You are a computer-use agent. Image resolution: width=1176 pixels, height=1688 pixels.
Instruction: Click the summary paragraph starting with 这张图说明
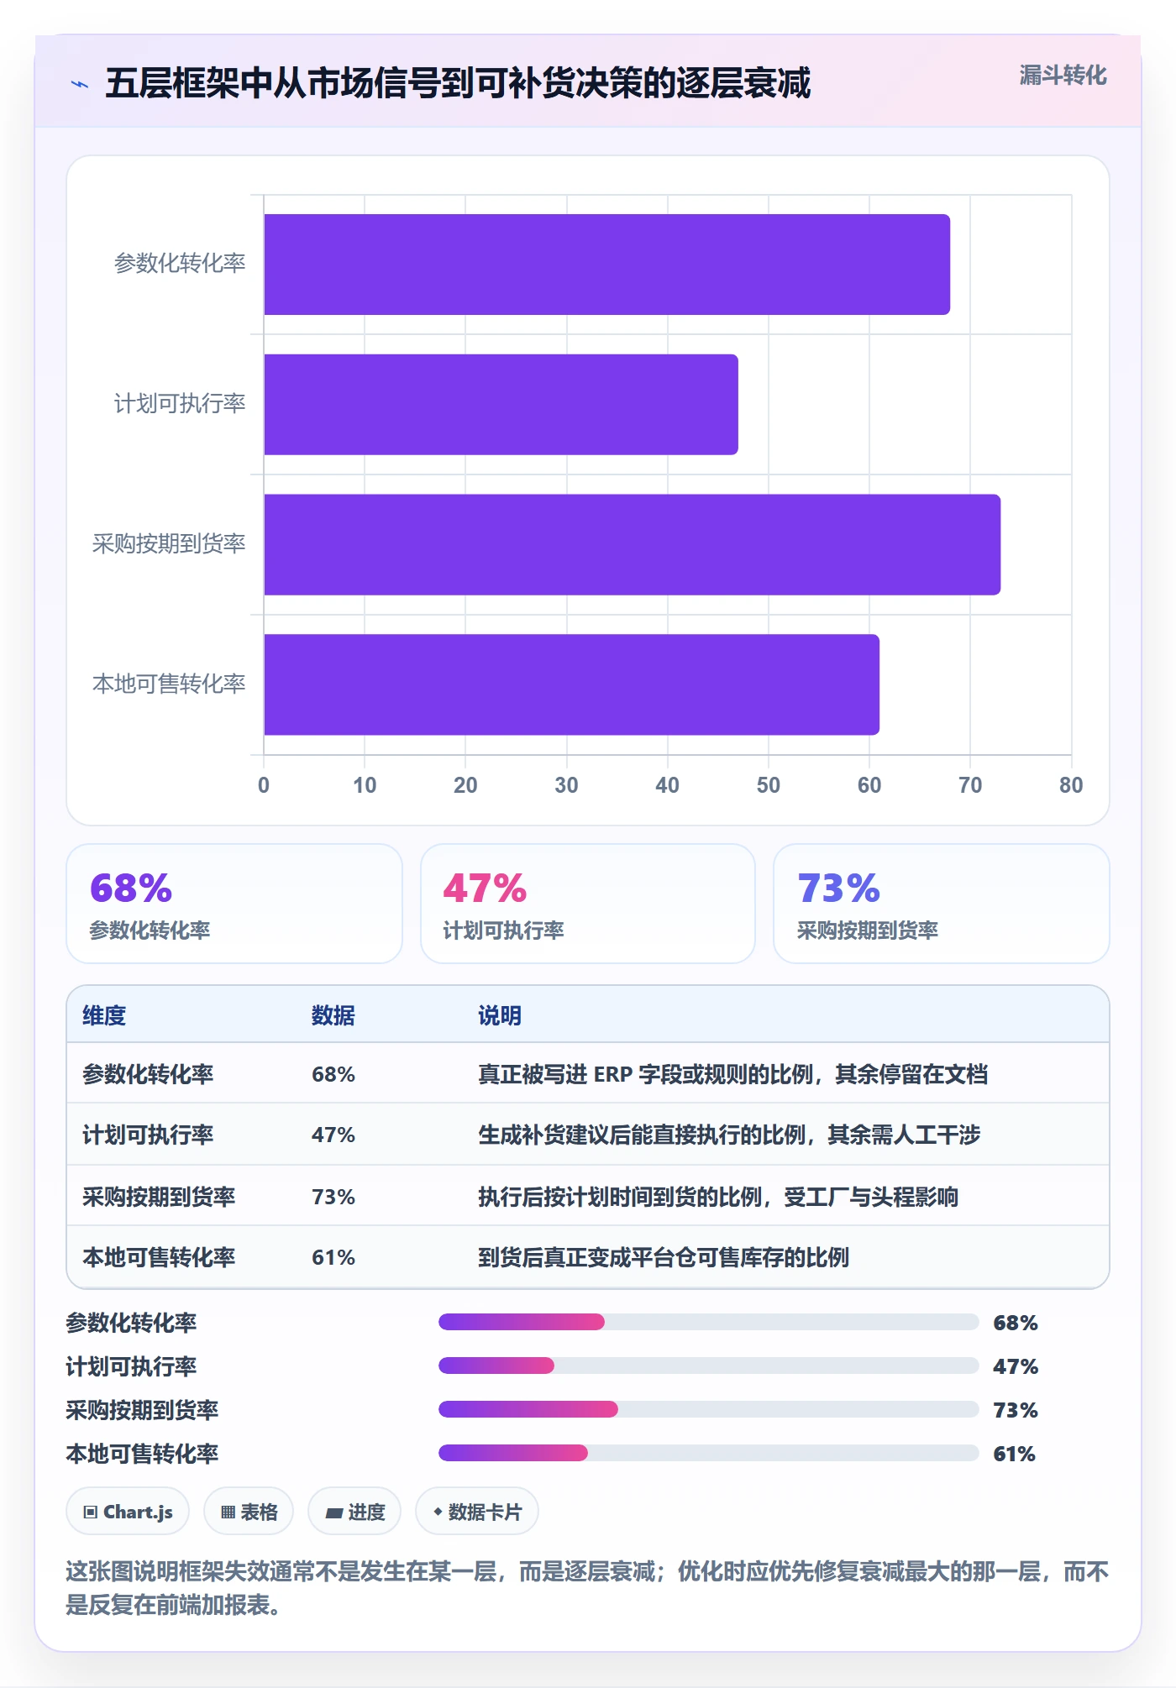pyautogui.click(x=587, y=1588)
